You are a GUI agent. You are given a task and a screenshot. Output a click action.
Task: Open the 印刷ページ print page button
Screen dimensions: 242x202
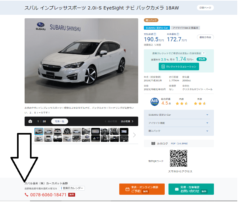pos(205,8)
